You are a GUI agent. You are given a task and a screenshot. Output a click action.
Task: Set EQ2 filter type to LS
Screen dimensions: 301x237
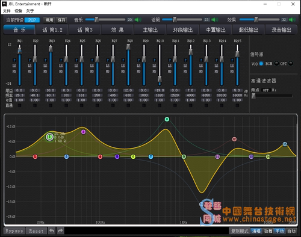coord(29,66)
